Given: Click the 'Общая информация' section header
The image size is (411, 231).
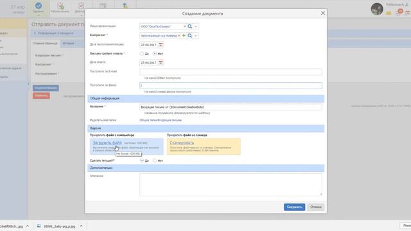Looking at the screenshot, I should [205, 98].
